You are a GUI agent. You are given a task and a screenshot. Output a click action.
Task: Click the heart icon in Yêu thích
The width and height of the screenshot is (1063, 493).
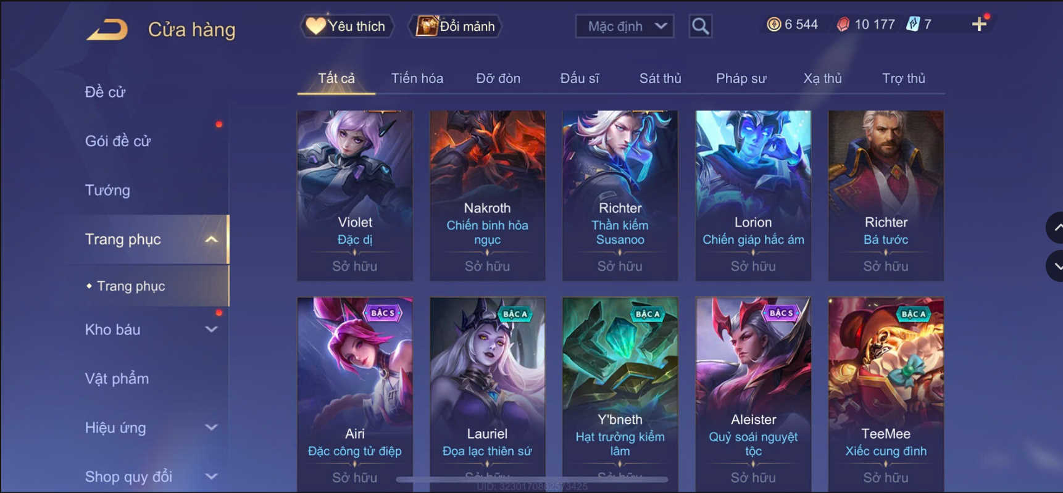(x=315, y=25)
